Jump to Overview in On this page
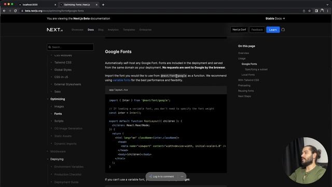 [x=243, y=53]
